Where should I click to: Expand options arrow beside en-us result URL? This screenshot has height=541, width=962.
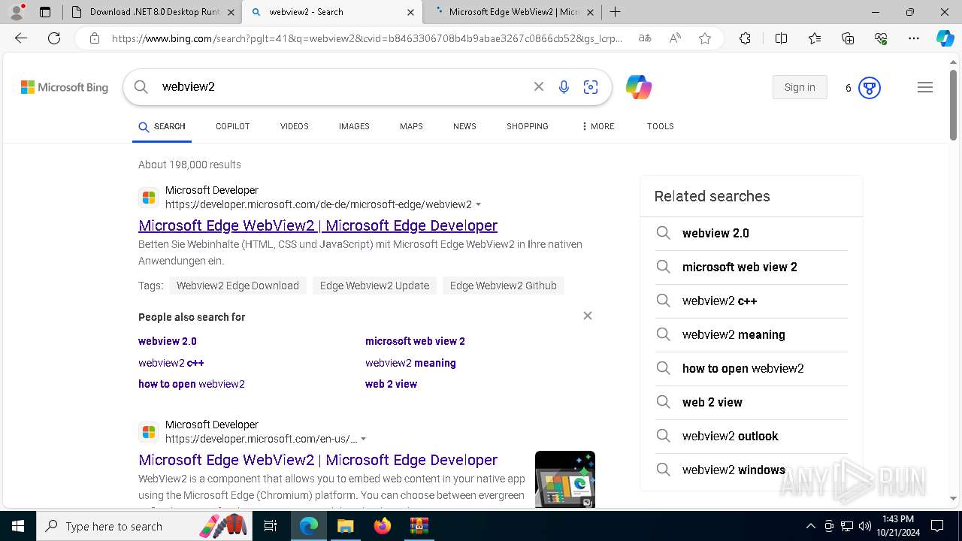(x=364, y=439)
